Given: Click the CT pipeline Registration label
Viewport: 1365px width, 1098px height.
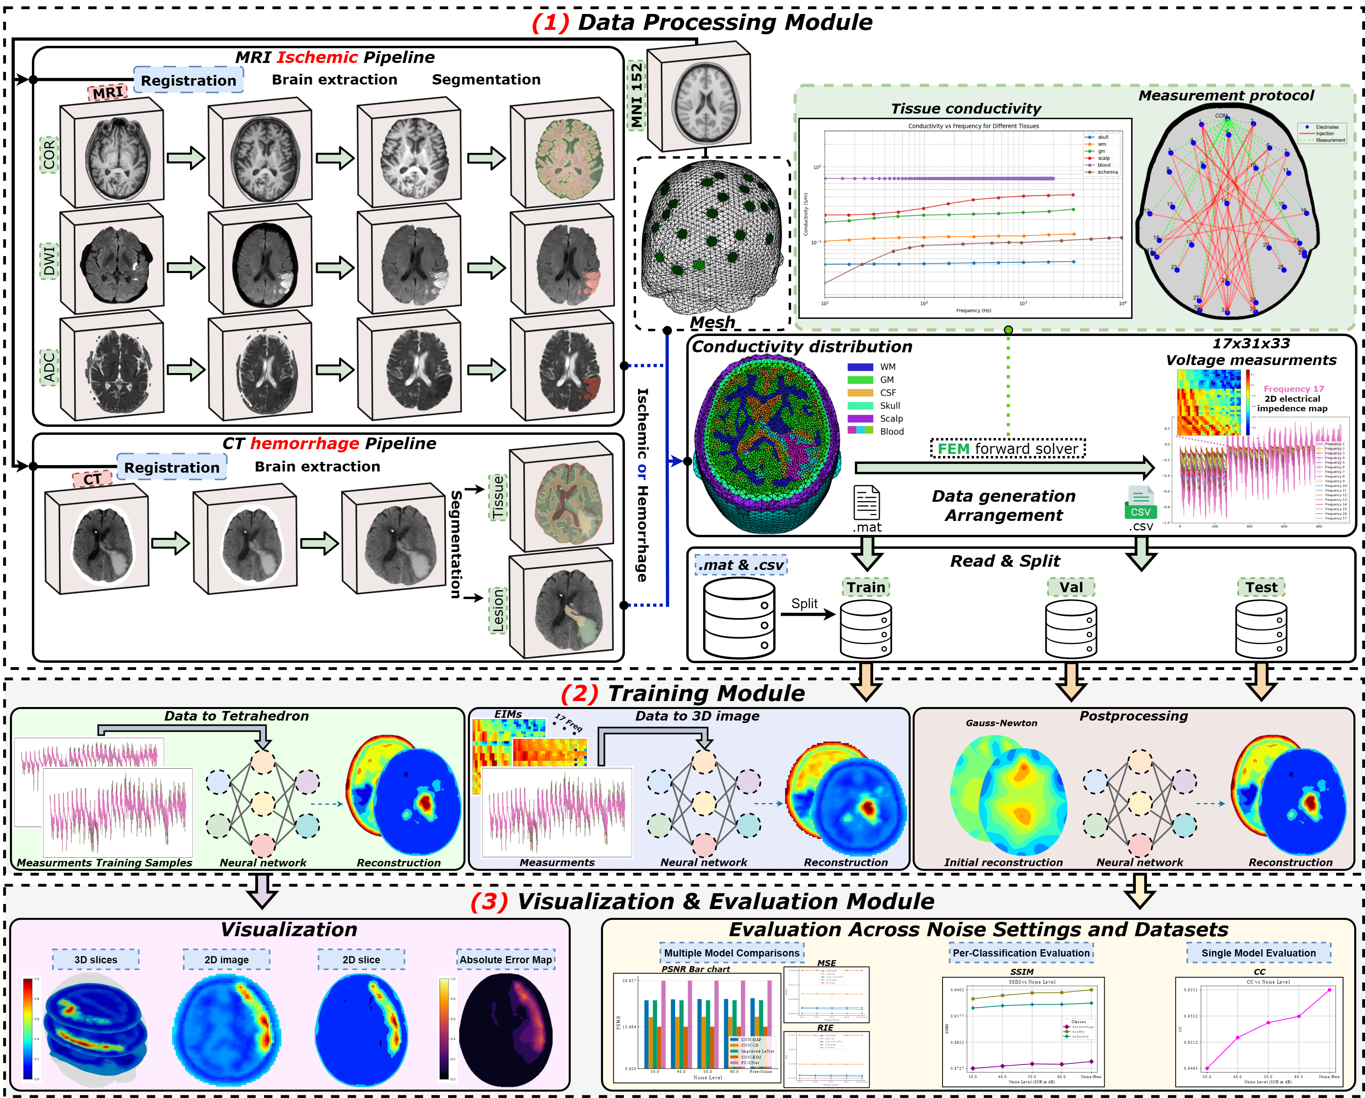Looking at the screenshot, I should pos(172,467).
